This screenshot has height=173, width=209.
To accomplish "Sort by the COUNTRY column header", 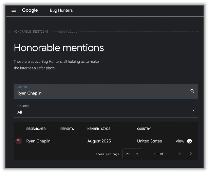I will click(x=144, y=129).
